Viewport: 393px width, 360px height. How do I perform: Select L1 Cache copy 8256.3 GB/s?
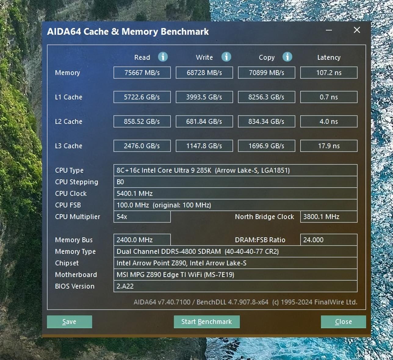(x=267, y=97)
